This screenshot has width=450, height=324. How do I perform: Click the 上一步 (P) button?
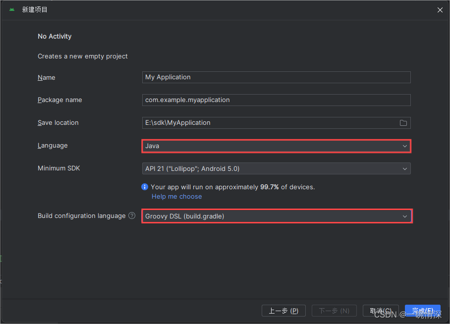[283, 311]
